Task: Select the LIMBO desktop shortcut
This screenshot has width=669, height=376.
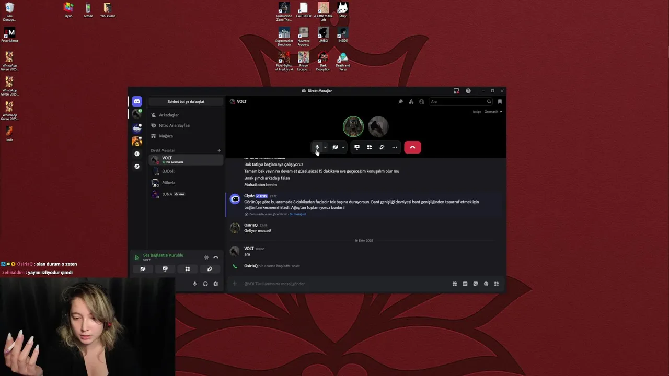Action: 324,34
